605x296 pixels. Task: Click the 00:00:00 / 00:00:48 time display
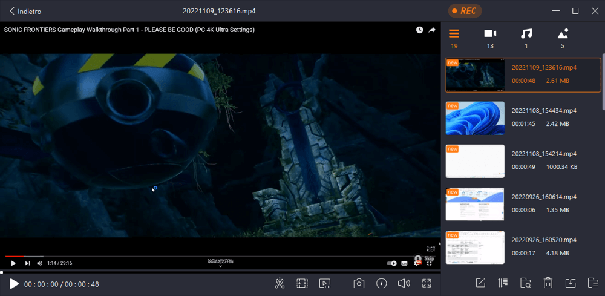pos(61,284)
